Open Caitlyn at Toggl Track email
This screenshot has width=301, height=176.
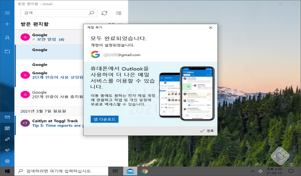(50, 125)
